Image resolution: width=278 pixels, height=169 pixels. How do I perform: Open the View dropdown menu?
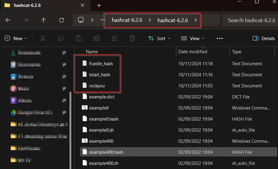193,38
